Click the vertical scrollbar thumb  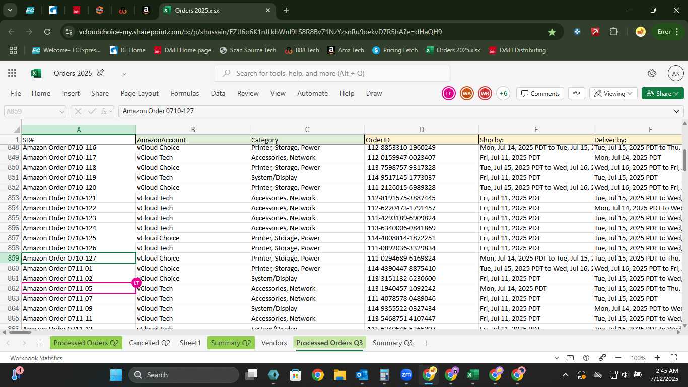[x=684, y=159]
